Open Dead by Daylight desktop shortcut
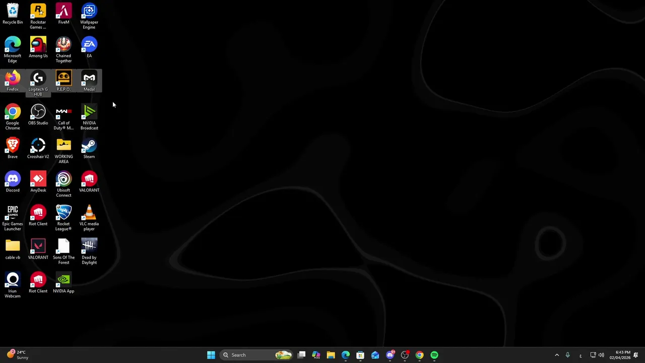 pyautogui.click(x=89, y=252)
